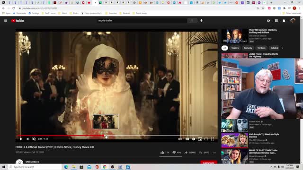Click the youtube.com address bar
The image size is (303, 170).
[x=135, y=8]
